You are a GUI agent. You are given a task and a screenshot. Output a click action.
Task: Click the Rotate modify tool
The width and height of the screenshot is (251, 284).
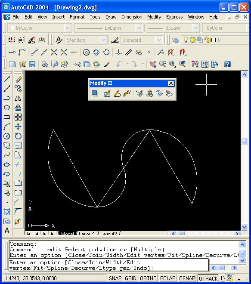coord(18,136)
